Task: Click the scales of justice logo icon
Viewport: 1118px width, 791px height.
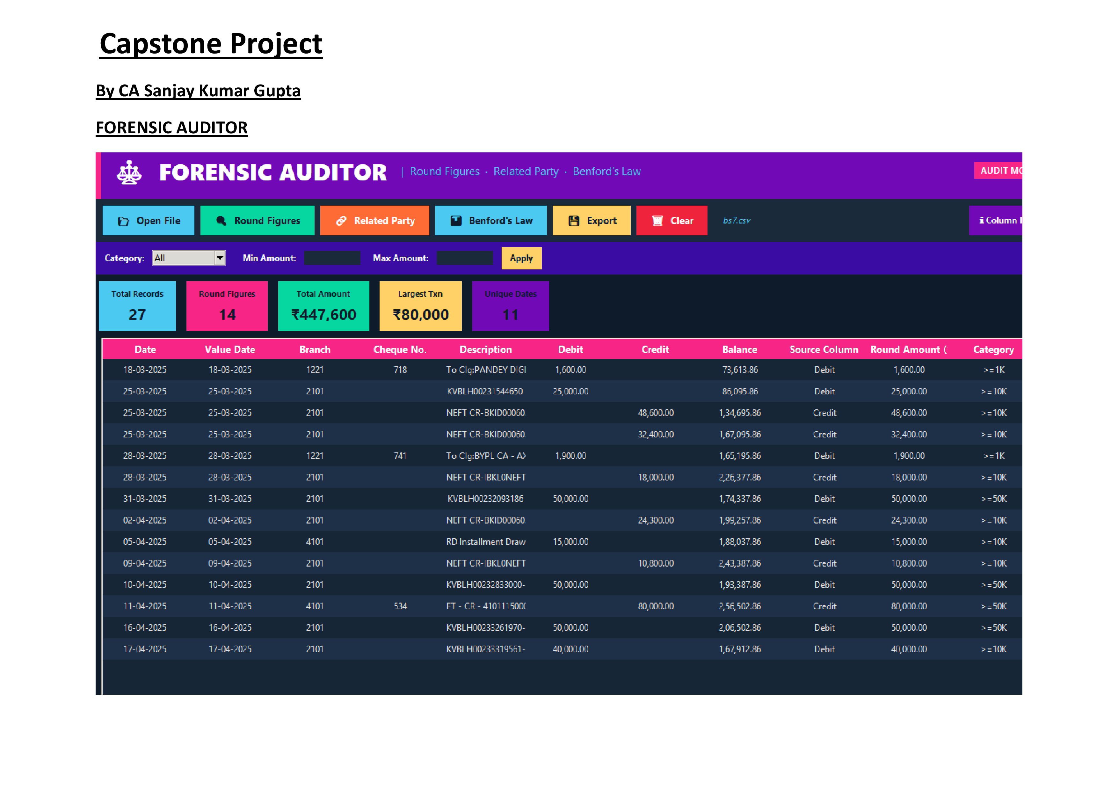Action: [129, 172]
